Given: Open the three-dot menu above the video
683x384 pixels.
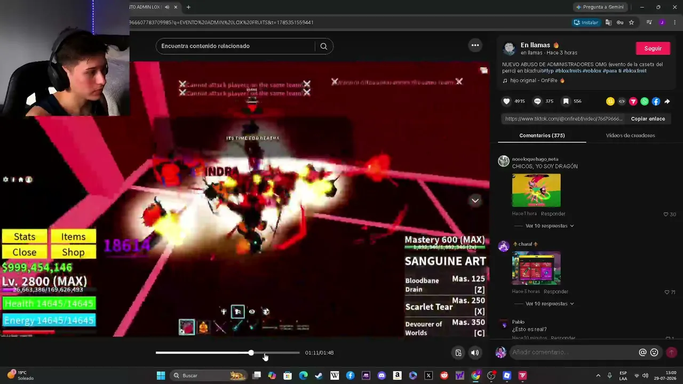Looking at the screenshot, I should click(x=475, y=45).
